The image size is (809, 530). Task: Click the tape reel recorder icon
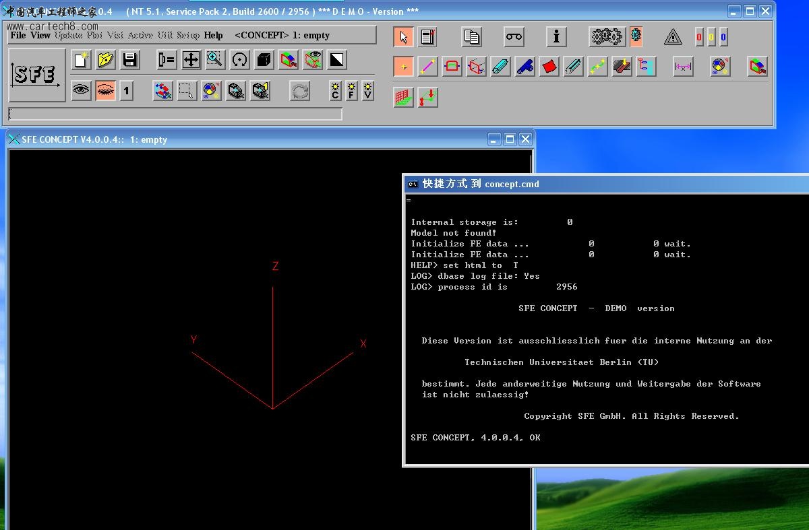point(514,36)
